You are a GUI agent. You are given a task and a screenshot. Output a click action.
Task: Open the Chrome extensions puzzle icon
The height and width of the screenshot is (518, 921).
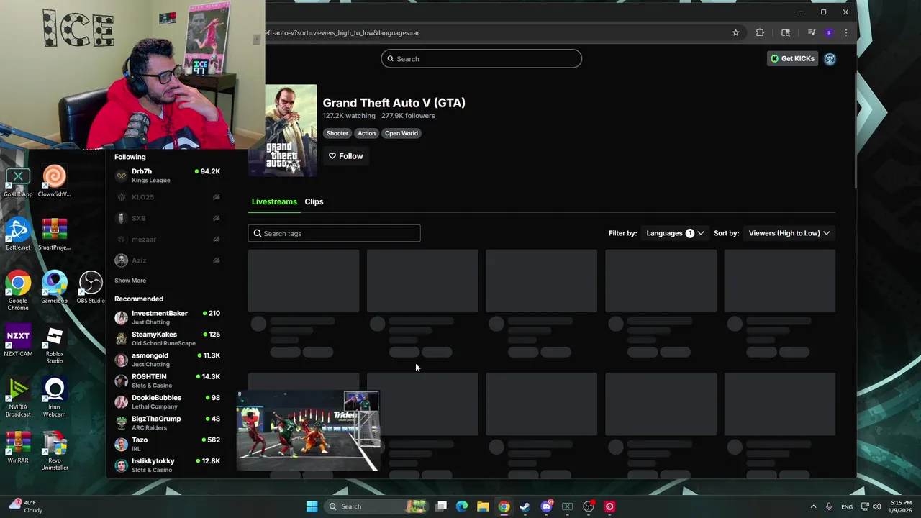tap(760, 32)
